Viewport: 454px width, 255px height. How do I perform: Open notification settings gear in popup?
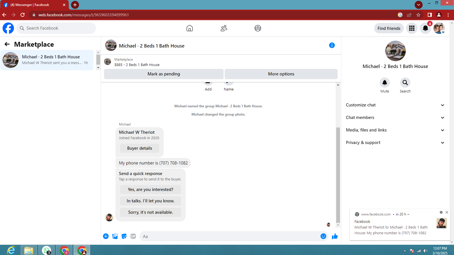441,212
